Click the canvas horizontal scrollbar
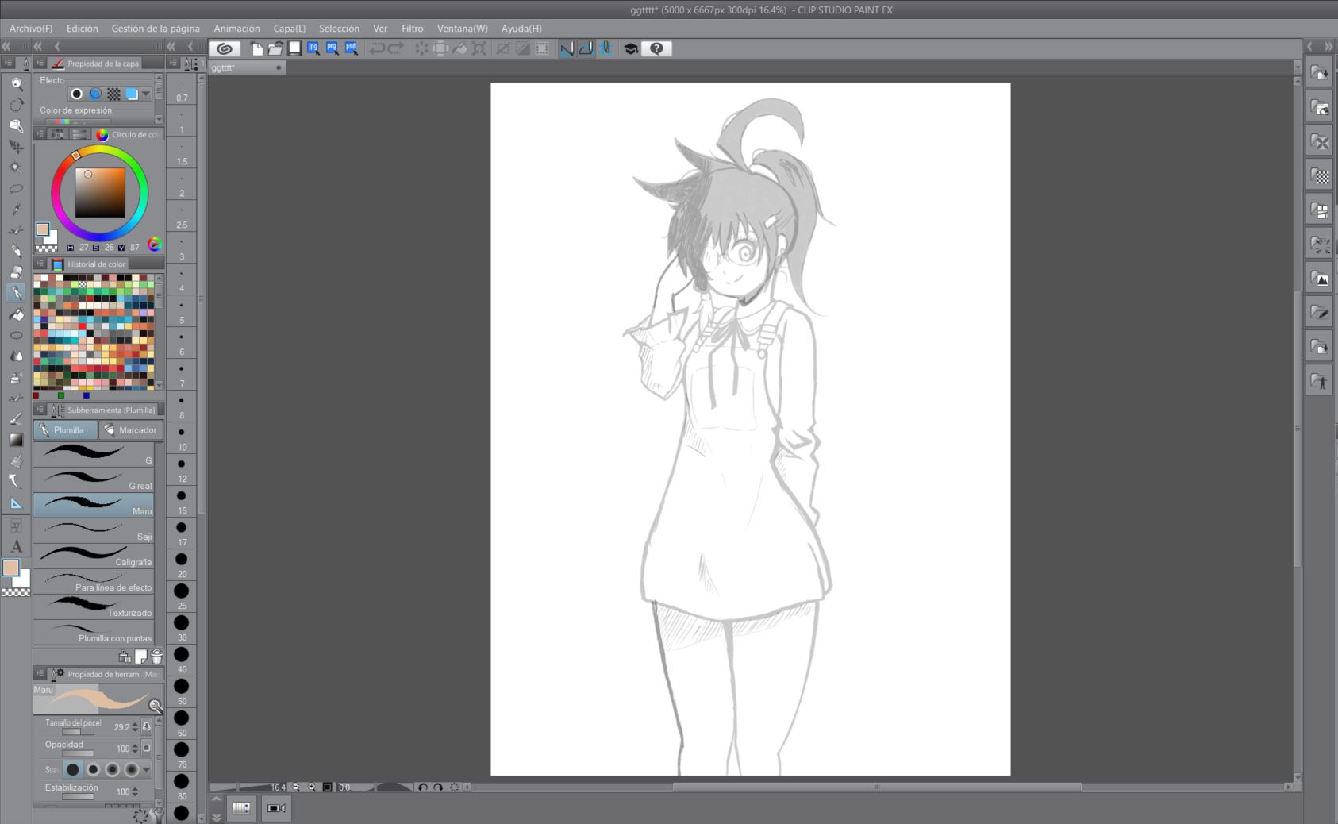 [x=877, y=787]
